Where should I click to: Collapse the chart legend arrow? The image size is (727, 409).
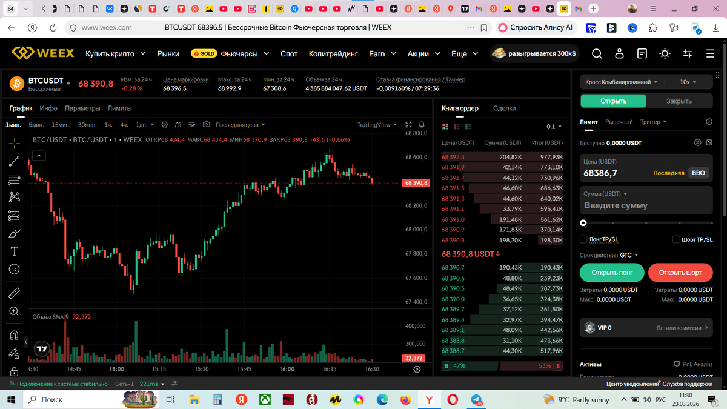point(38,156)
